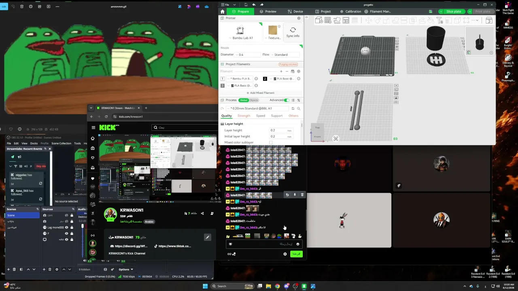Click Add Mixed Filament button
The height and width of the screenshot is (291, 518).
261,93
